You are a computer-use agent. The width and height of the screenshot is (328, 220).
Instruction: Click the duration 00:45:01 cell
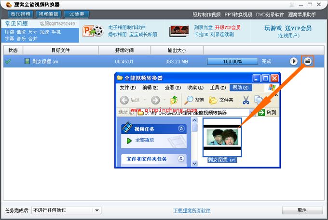tap(124, 62)
